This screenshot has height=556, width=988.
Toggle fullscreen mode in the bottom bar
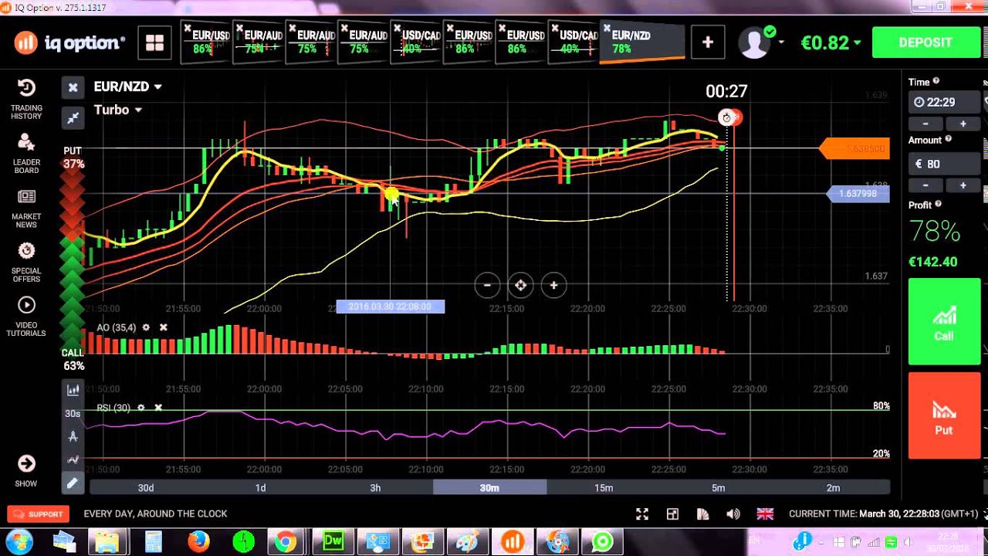[x=641, y=514]
